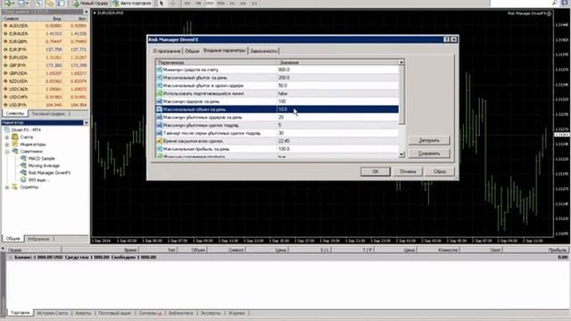Click the 'Сохранить' button
The height and width of the screenshot is (321, 571).
coord(429,153)
